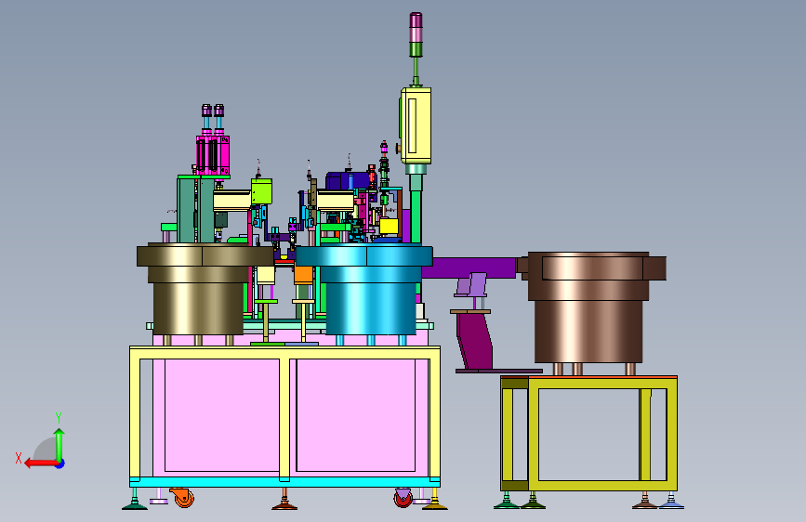Select the signal tower light atop machine
The width and height of the screenshot is (806, 522).
(416, 34)
